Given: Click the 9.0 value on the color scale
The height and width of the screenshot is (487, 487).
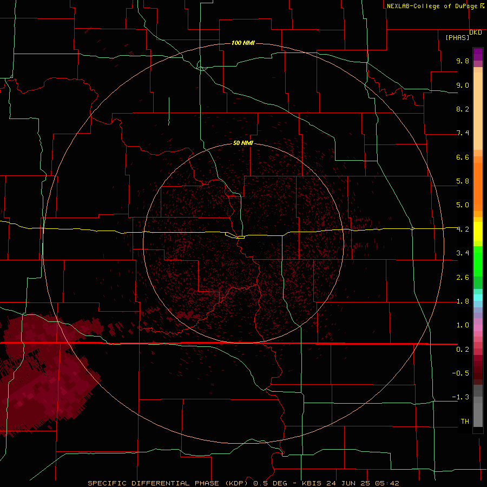Looking at the screenshot, I should tap(463, 85).
